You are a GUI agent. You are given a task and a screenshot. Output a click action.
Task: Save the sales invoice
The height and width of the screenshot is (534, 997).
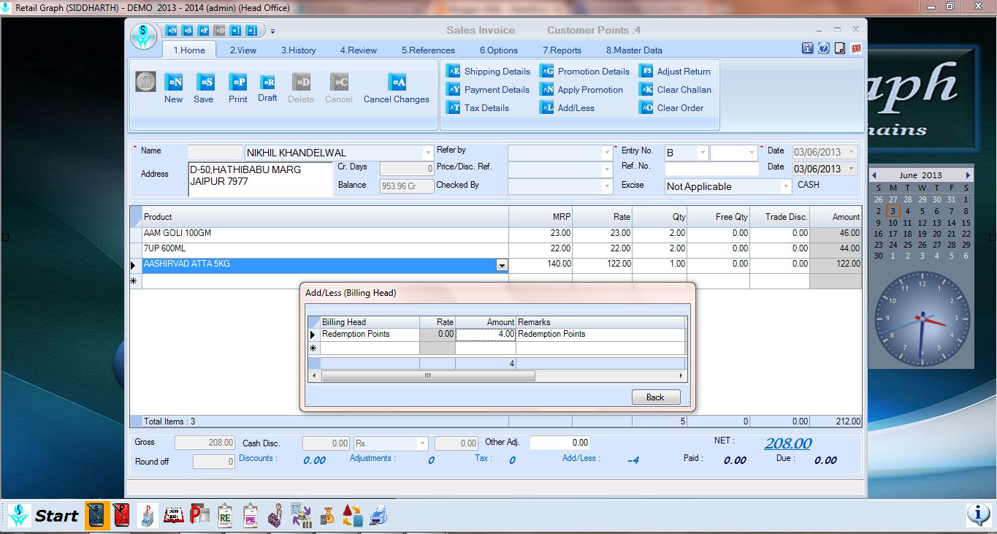click(x=204, y=88)
